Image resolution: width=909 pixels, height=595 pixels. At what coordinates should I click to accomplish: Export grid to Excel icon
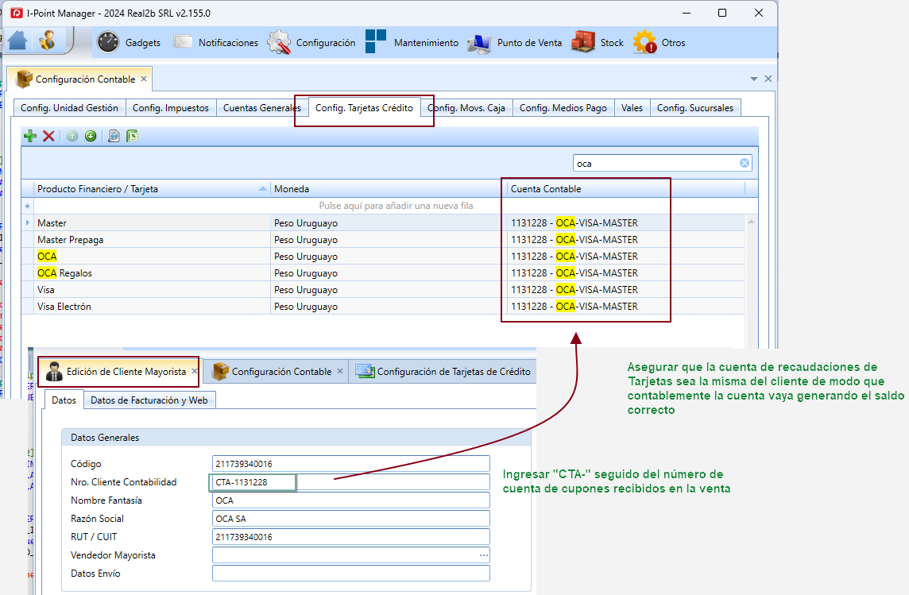pyautogui.click(x=132, y=136)
